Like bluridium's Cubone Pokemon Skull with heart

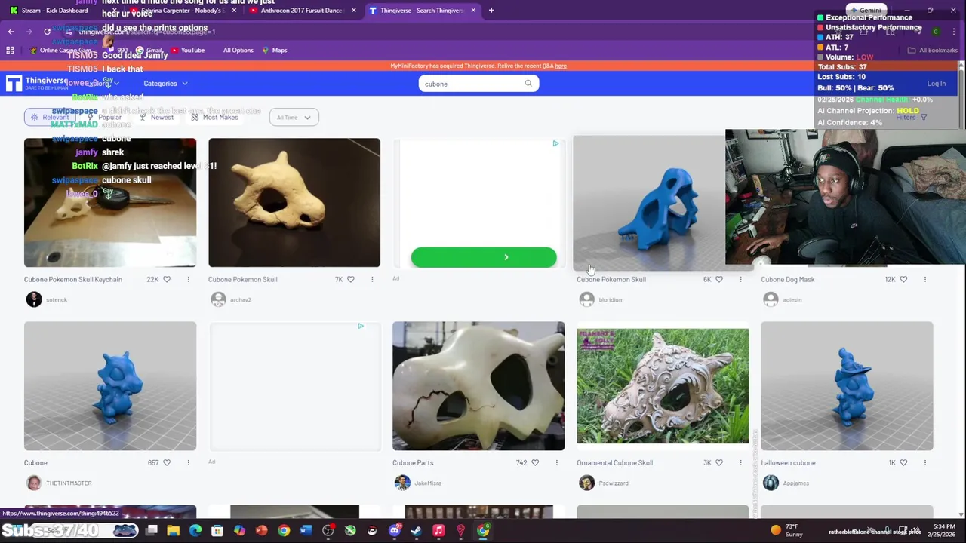tap(719, 279)
